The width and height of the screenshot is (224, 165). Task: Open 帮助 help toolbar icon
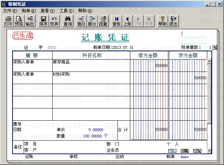[x=162, y=21]
